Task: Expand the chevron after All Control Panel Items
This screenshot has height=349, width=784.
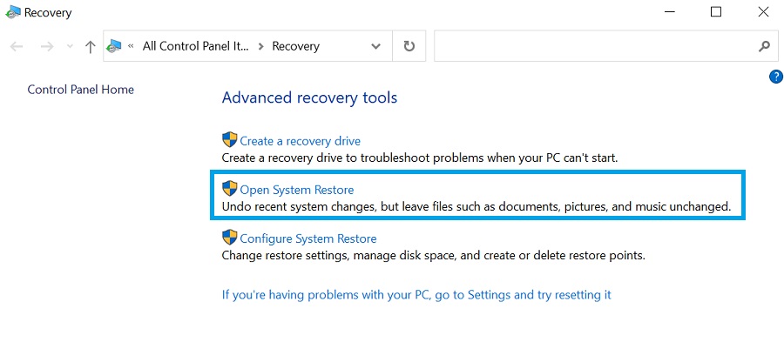Action: point(259,46)
